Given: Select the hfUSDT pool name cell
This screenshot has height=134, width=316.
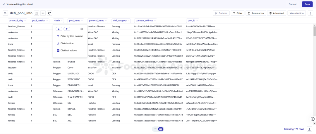Looking at the screenshot, I should coord(72,62).
